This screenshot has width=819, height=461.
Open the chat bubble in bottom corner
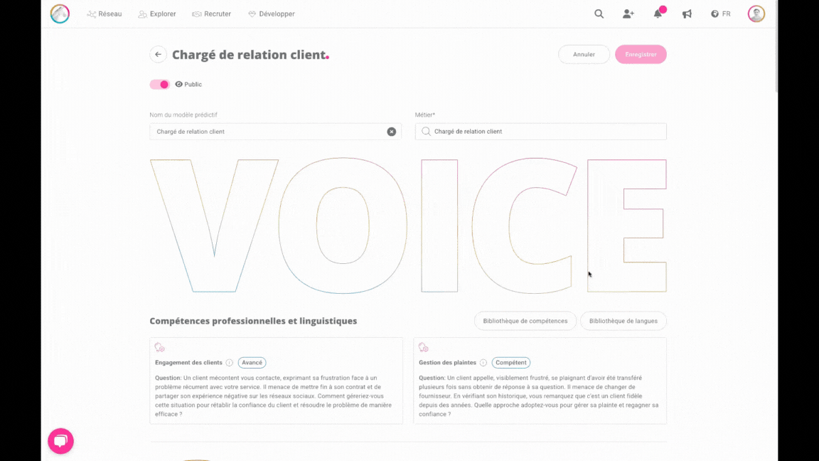[x=60, y=441]
